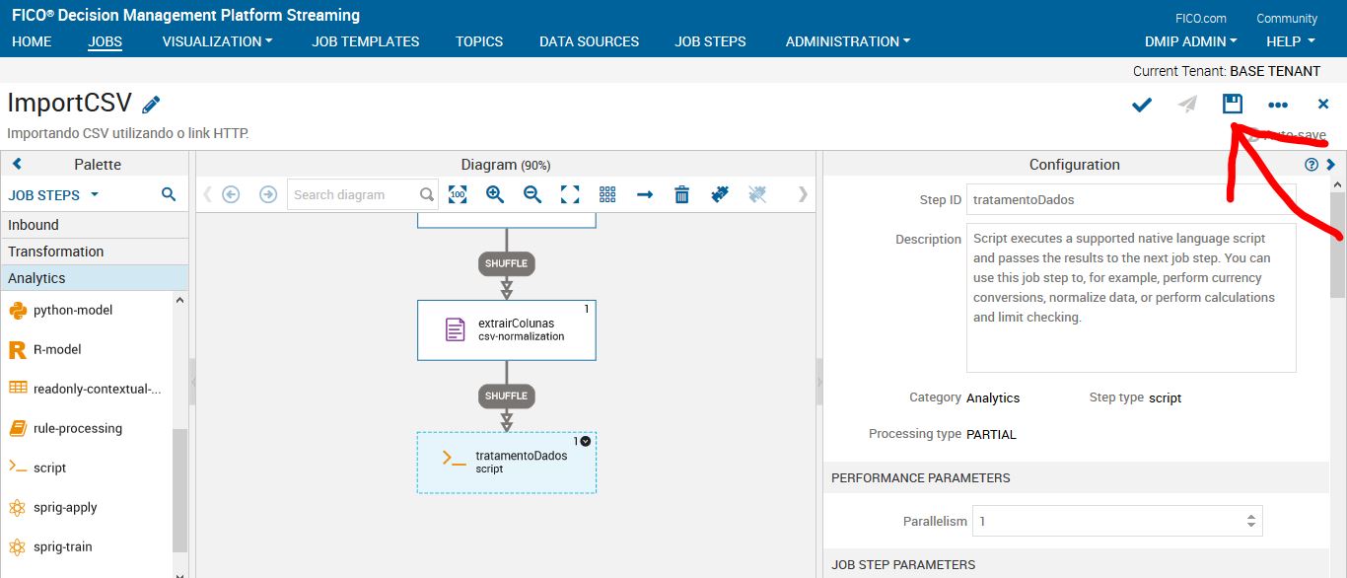Click the fit-to-screen icon above the diagram
This screenshot has height=578, width=1347.
(x=570, y=194)
